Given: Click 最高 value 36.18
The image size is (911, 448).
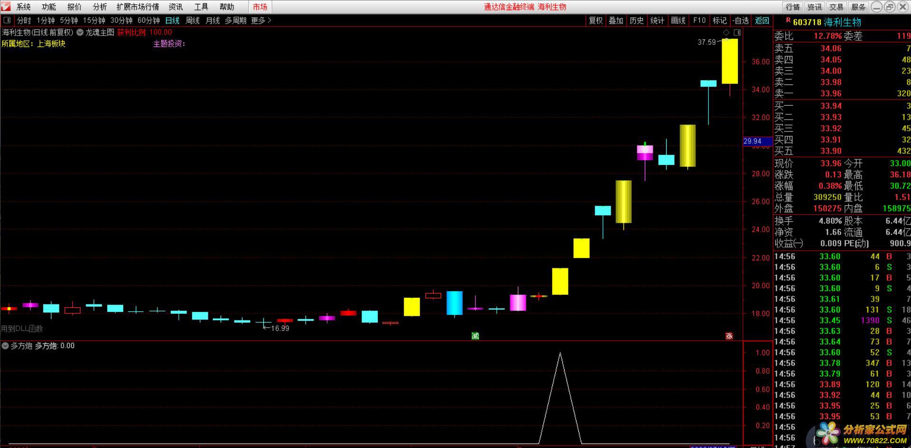Looking at the screenshot, I should click(900, 174).
